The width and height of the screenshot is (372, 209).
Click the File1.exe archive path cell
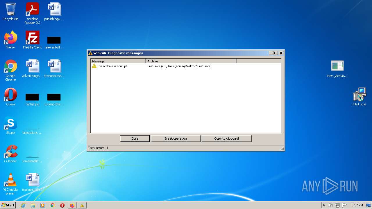[179, 66]
